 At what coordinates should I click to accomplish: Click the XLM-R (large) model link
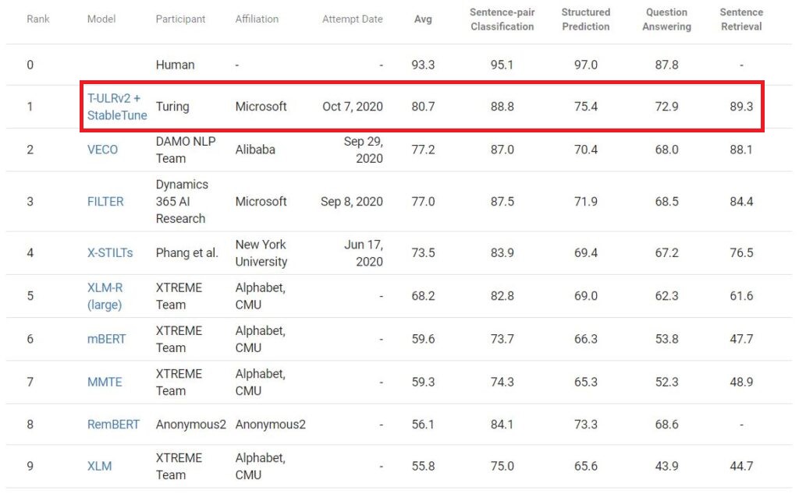[x=105, y=296]
